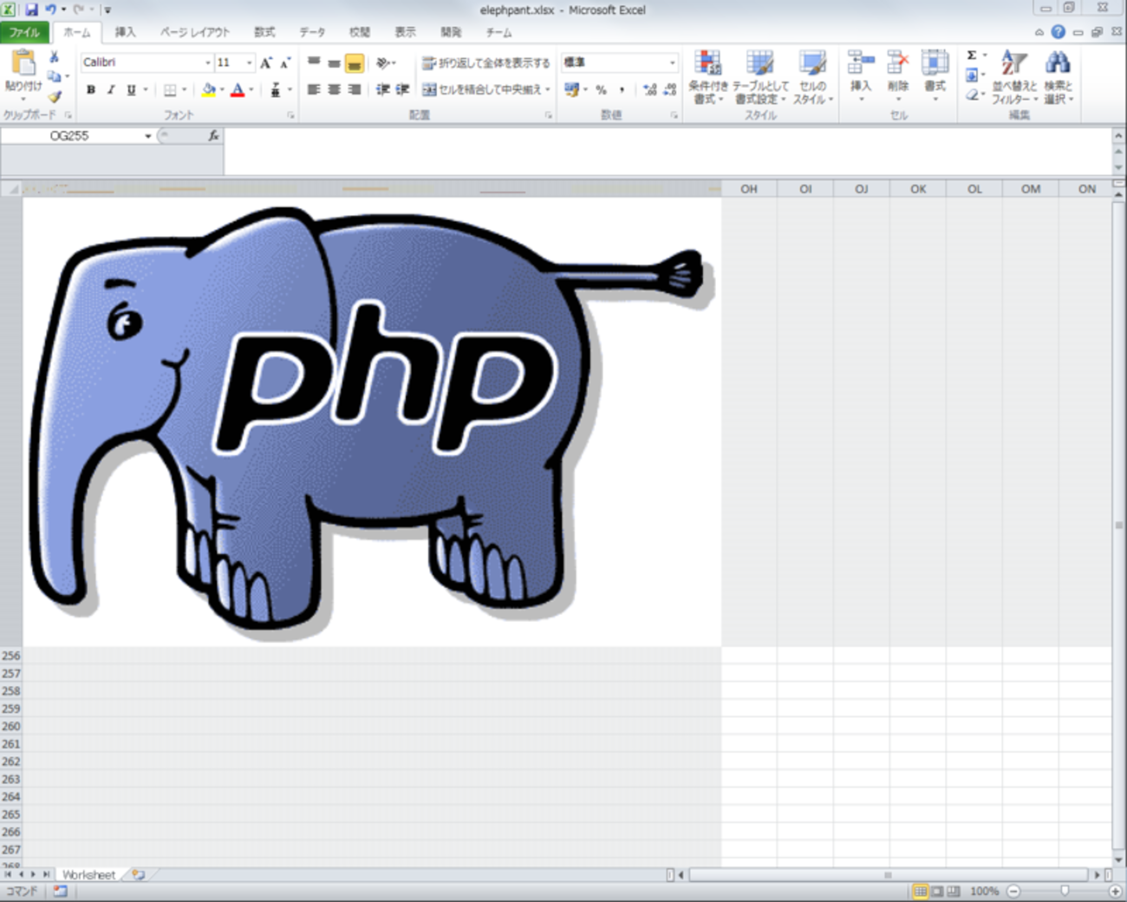The width and height of the screenshot is (1127, 902).
Task: Switch to the 数式 ribbon tab
Action: tap(264, 32)
